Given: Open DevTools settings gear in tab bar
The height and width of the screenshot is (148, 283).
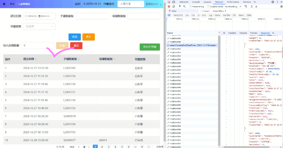Looking at the screenshot, I should point(273,2).
